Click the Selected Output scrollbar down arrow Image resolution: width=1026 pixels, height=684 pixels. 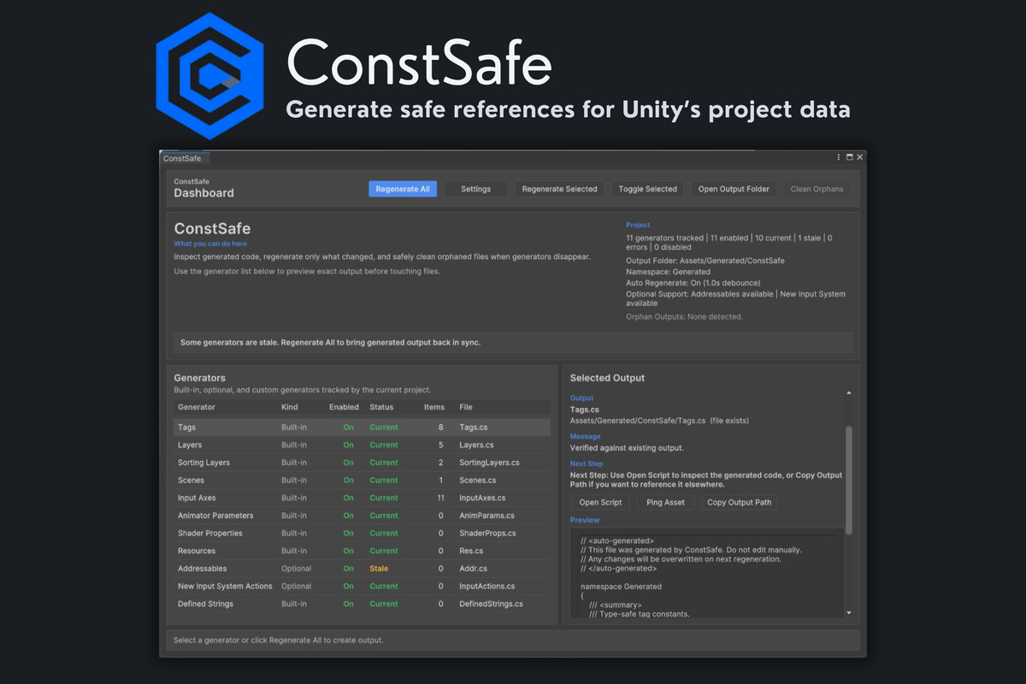coord(849,612)
